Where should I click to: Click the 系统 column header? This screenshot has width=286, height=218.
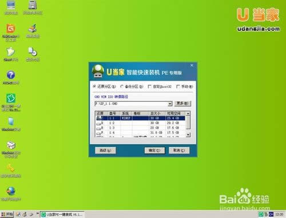pos(126,113)
